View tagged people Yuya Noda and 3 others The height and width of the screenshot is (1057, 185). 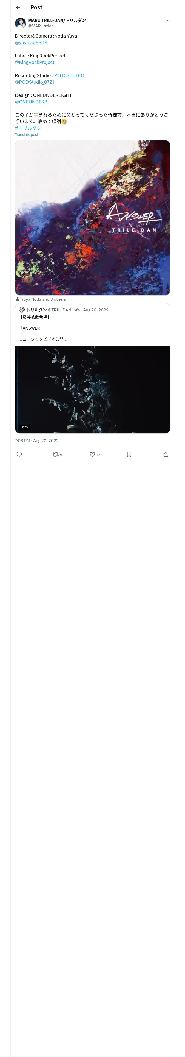41,299
